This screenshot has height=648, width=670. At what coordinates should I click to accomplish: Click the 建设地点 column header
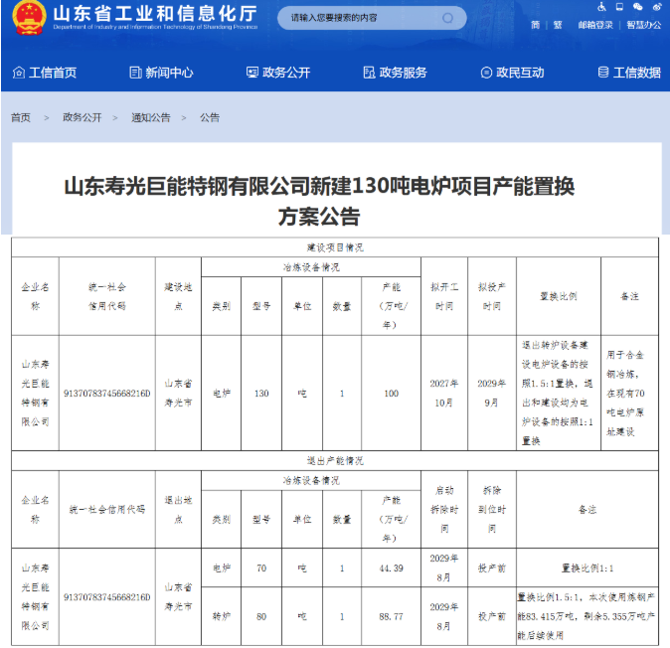click(x=178, y=296)
